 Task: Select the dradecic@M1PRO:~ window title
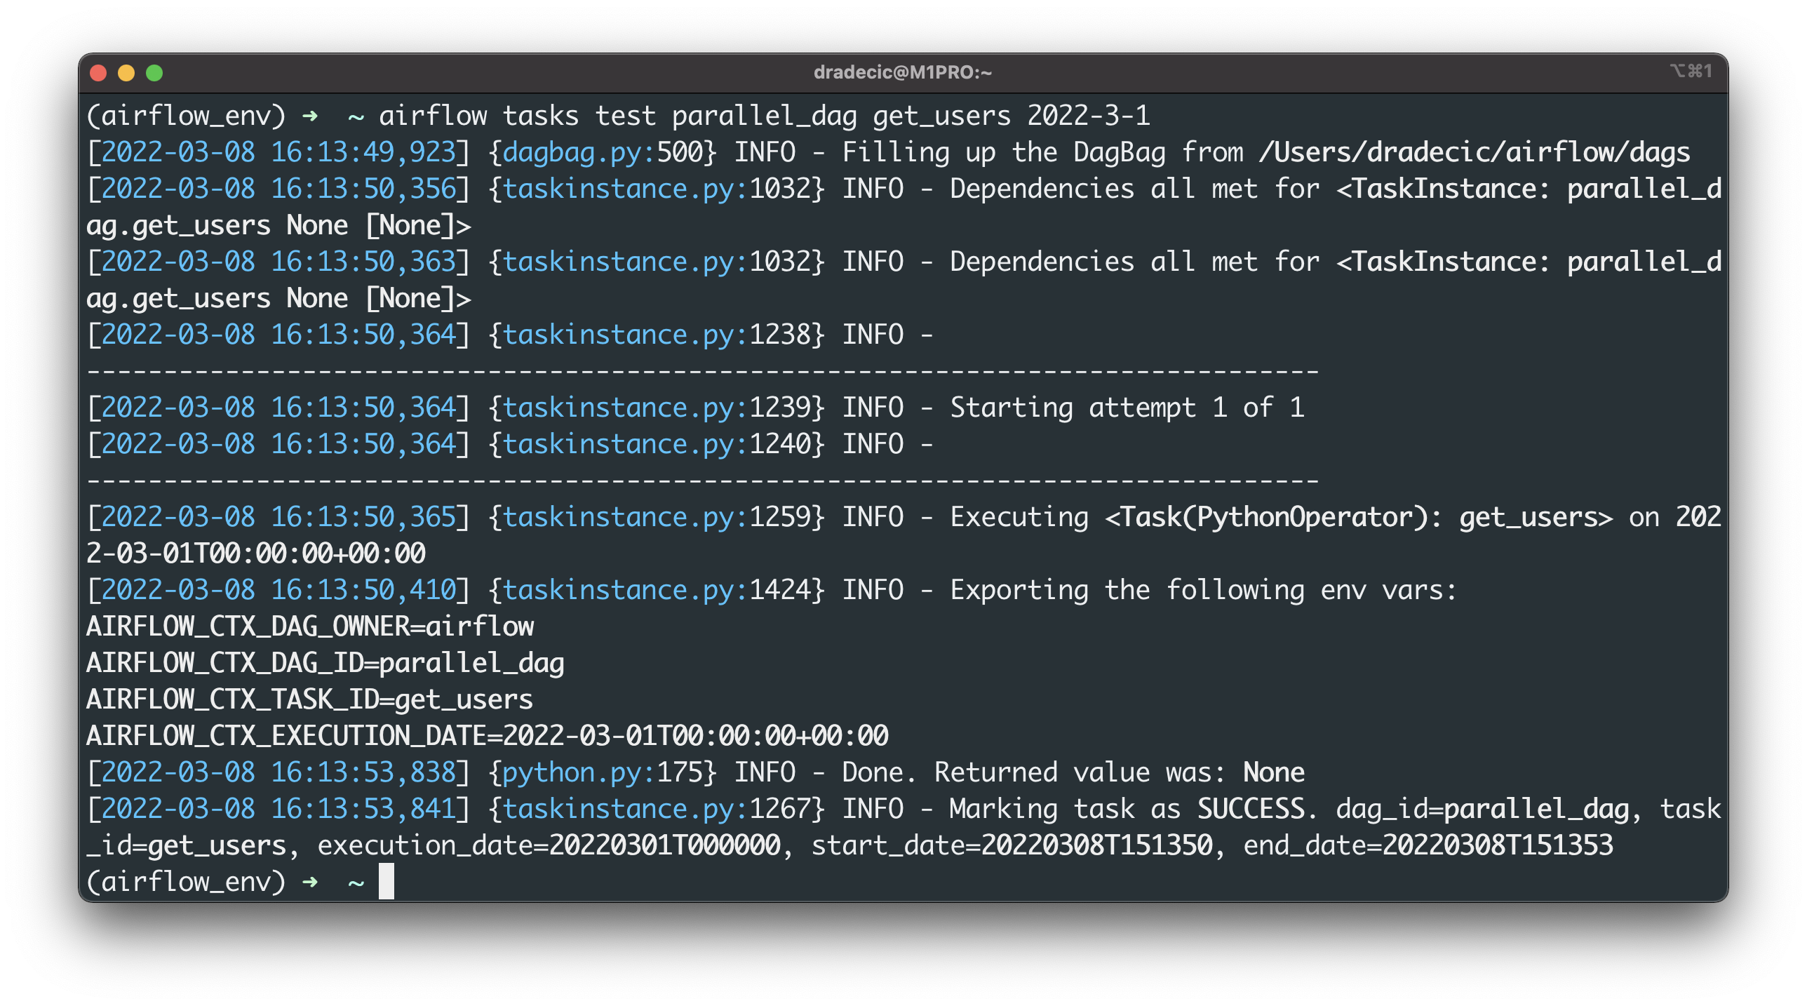point(903,71)
